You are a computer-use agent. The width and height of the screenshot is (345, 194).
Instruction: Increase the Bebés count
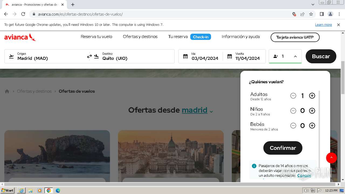pos(312,126)
